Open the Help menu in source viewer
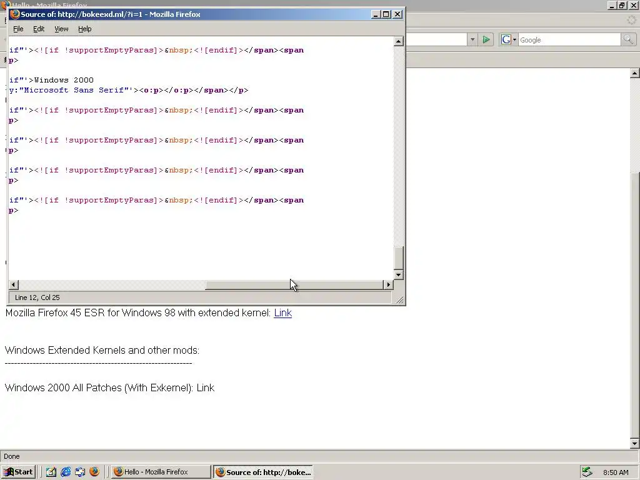This screenshot has width=640, height=480. tap(85, 29)
